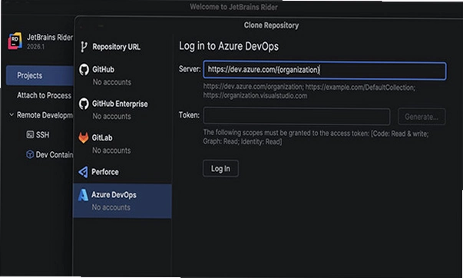The image size is (463, 278).
Task: Click the 2026.1 version label
Action: pos(35,47)
